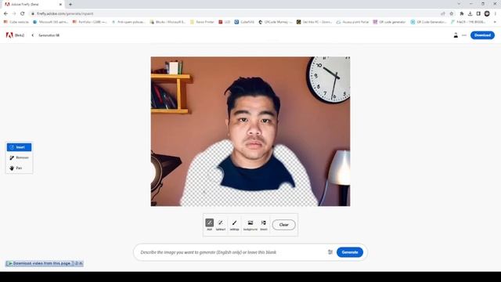Bookmark this page with the star icon
Image resolution: width=501 pixels, height=282 pixels.
pyautogui.click(x=451, y=13)
